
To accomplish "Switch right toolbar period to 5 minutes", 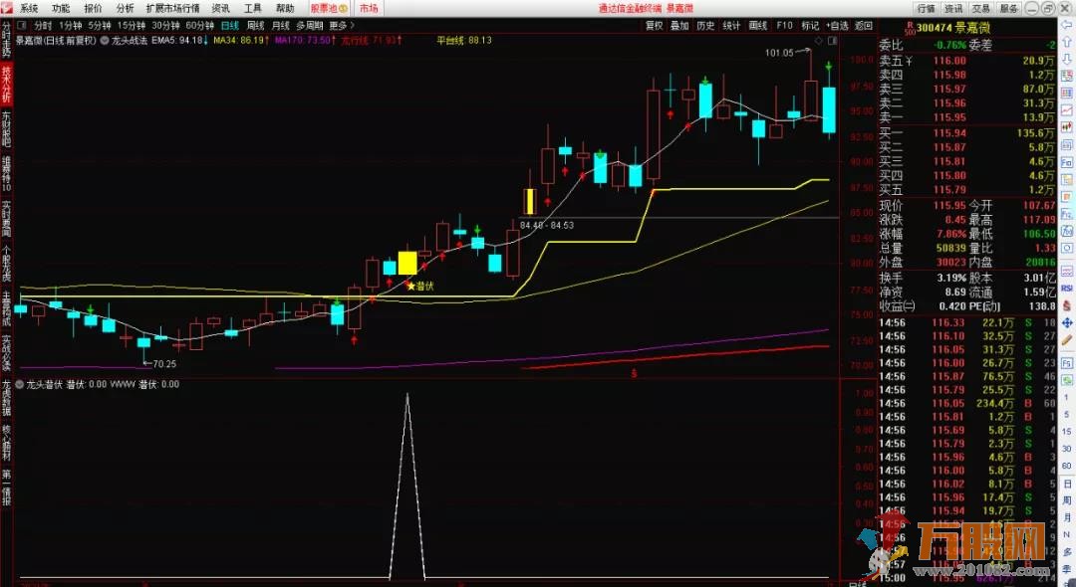I will point(1066,414).
